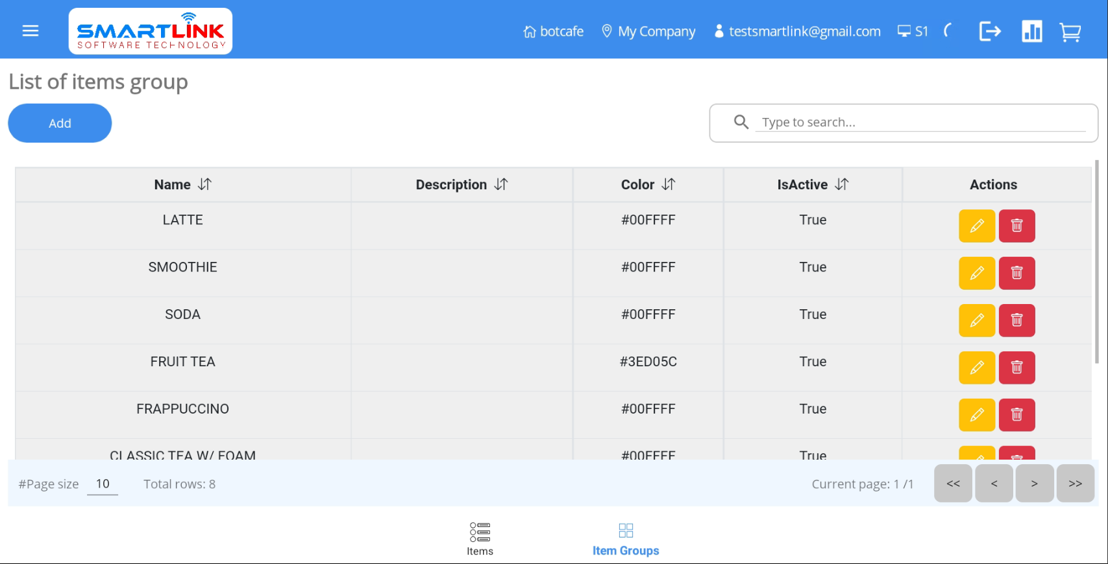The width and height of the screenshot is (1108, 564).
Task: Sort table by Name column
Action: [x=204, y=185]
